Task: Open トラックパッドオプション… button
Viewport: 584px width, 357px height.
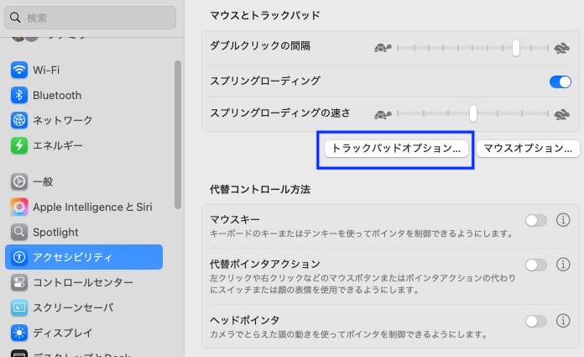Action: (396, 148)
